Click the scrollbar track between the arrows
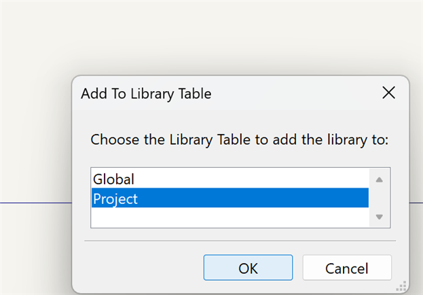Viewport: 423px width, 295px height. [379, 198]
